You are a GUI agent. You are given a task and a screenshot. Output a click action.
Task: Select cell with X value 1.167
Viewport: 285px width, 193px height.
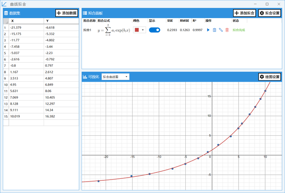click(x=26, y=72)
